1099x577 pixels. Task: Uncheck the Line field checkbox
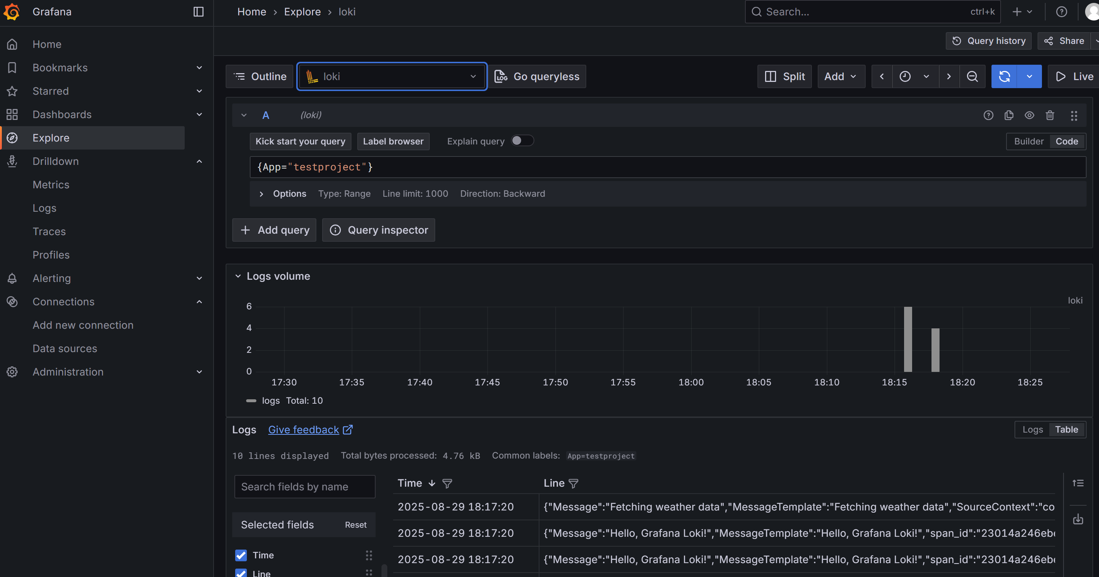tap(241, 573)
